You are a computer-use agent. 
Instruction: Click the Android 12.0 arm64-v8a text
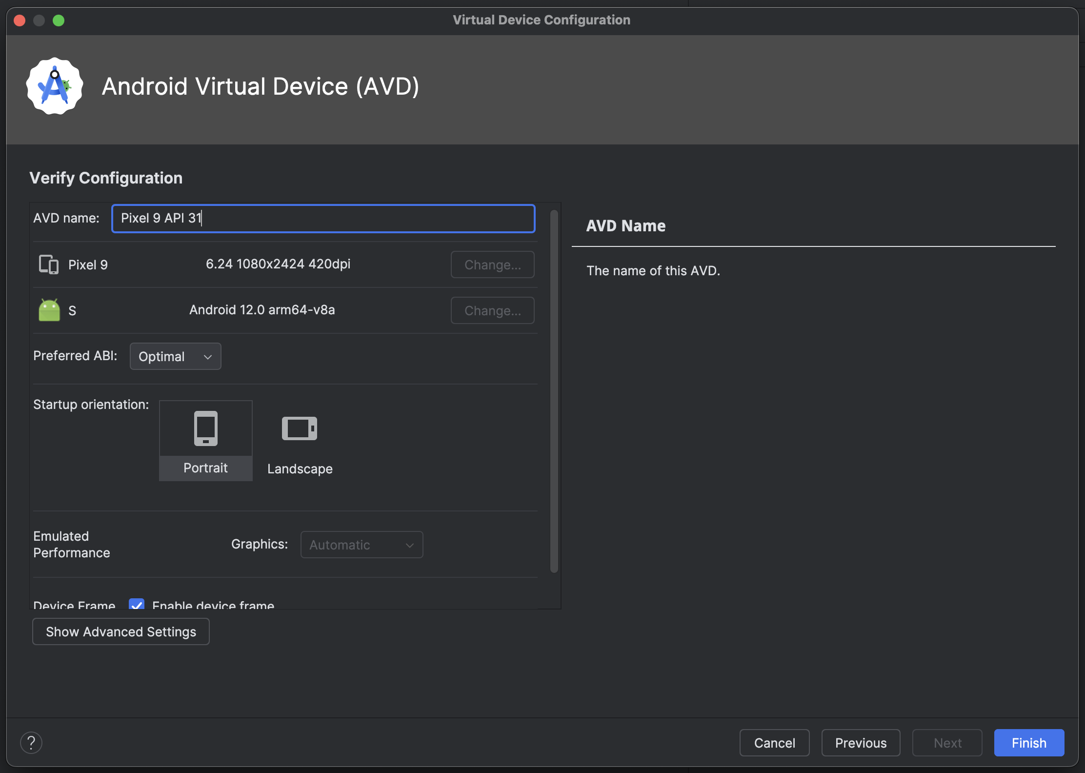262,310
